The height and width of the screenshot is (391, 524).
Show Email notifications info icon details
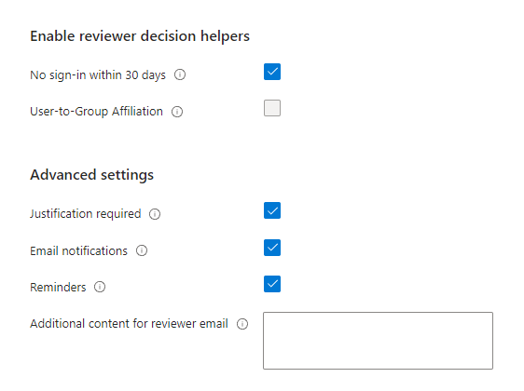[142, 250]
